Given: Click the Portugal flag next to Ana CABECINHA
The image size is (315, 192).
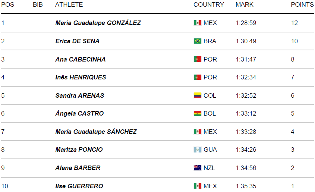Looking at the screenshot, I should [197, 59].
